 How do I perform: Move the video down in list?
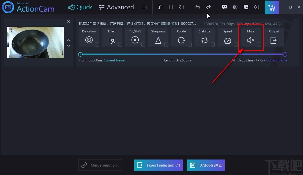(69, 46)
